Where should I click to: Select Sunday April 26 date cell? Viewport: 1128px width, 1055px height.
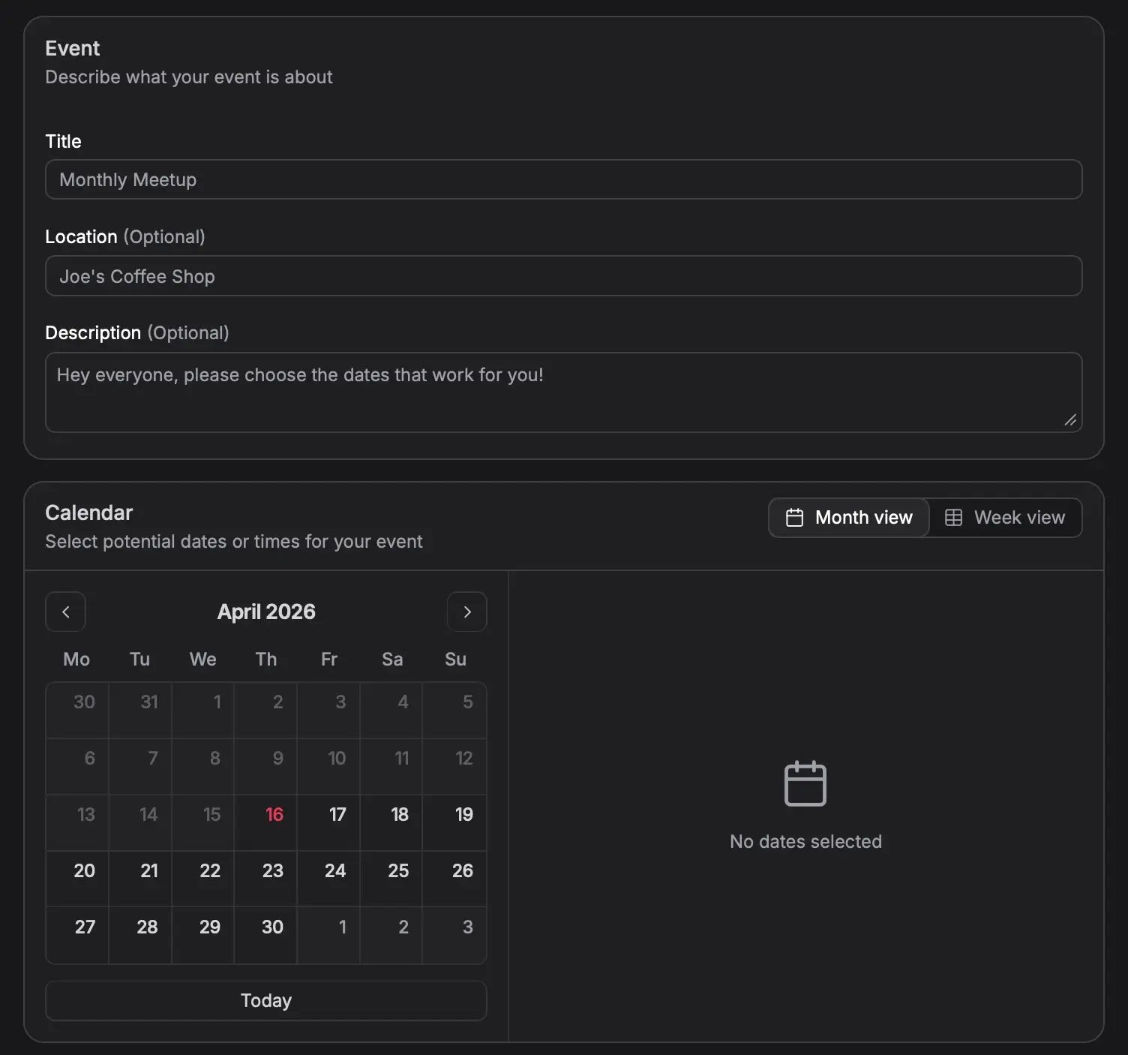(x=454, y=879)
